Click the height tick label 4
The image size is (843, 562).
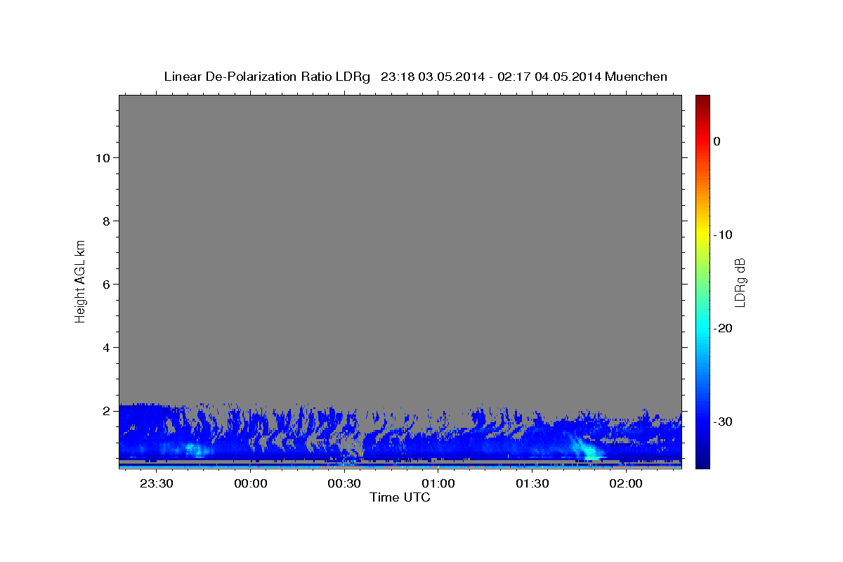click(105, 348)
